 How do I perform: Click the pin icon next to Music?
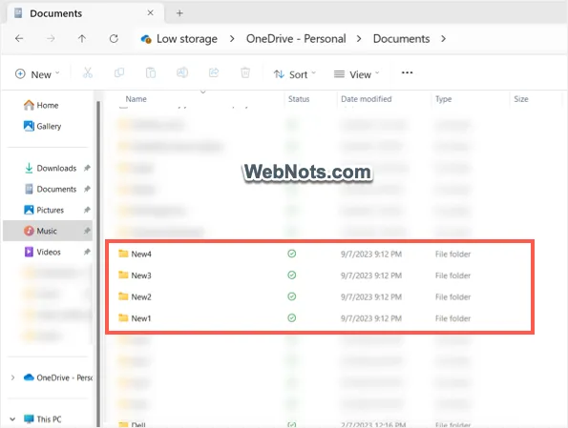coord(87,231)
